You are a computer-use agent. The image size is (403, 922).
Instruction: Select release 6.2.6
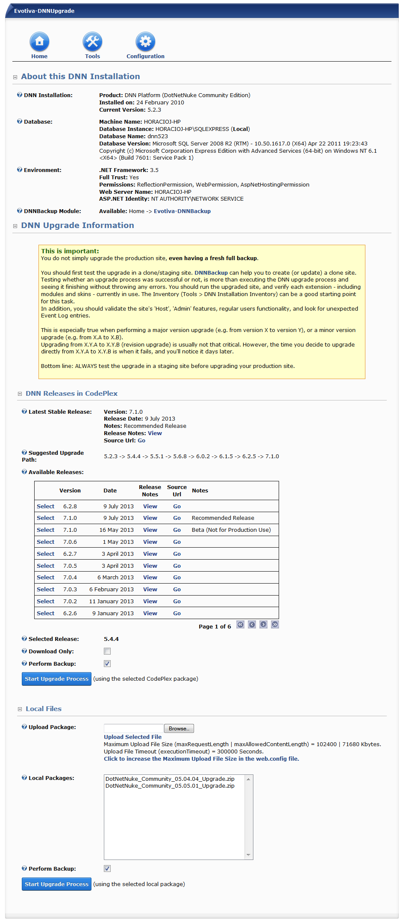(45, 613)
